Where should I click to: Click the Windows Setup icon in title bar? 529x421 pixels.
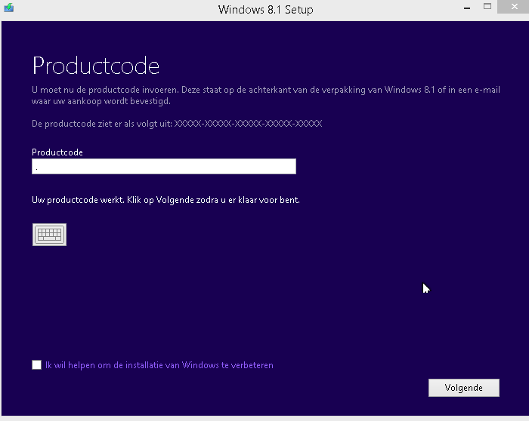[x=9, y=9]
